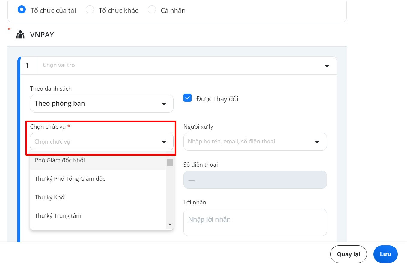
Task: Click the caret icon in Chọn chức vụ field
Action: [x=164, y=142]
